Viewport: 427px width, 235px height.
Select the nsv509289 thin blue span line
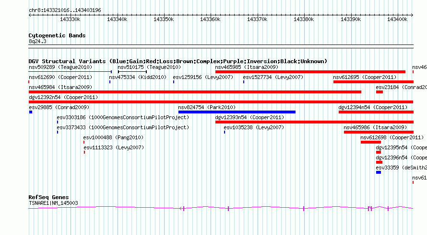click(x=70, y=72)
